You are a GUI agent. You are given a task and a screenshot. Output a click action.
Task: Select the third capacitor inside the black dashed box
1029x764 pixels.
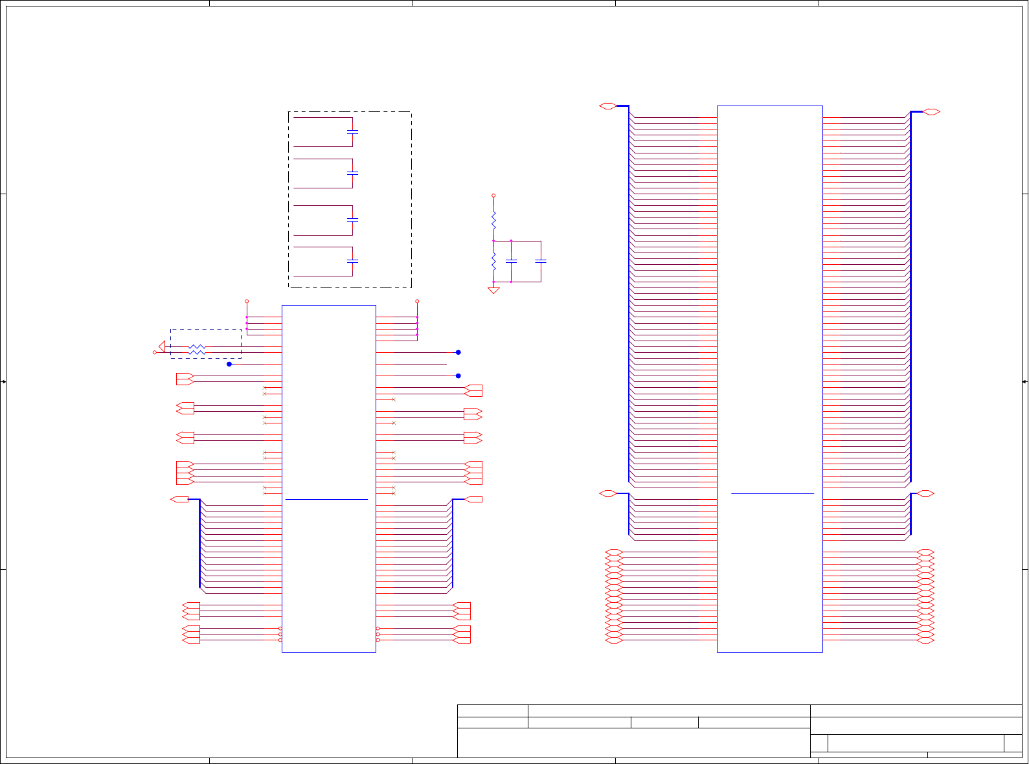click(x=352, y=220)
